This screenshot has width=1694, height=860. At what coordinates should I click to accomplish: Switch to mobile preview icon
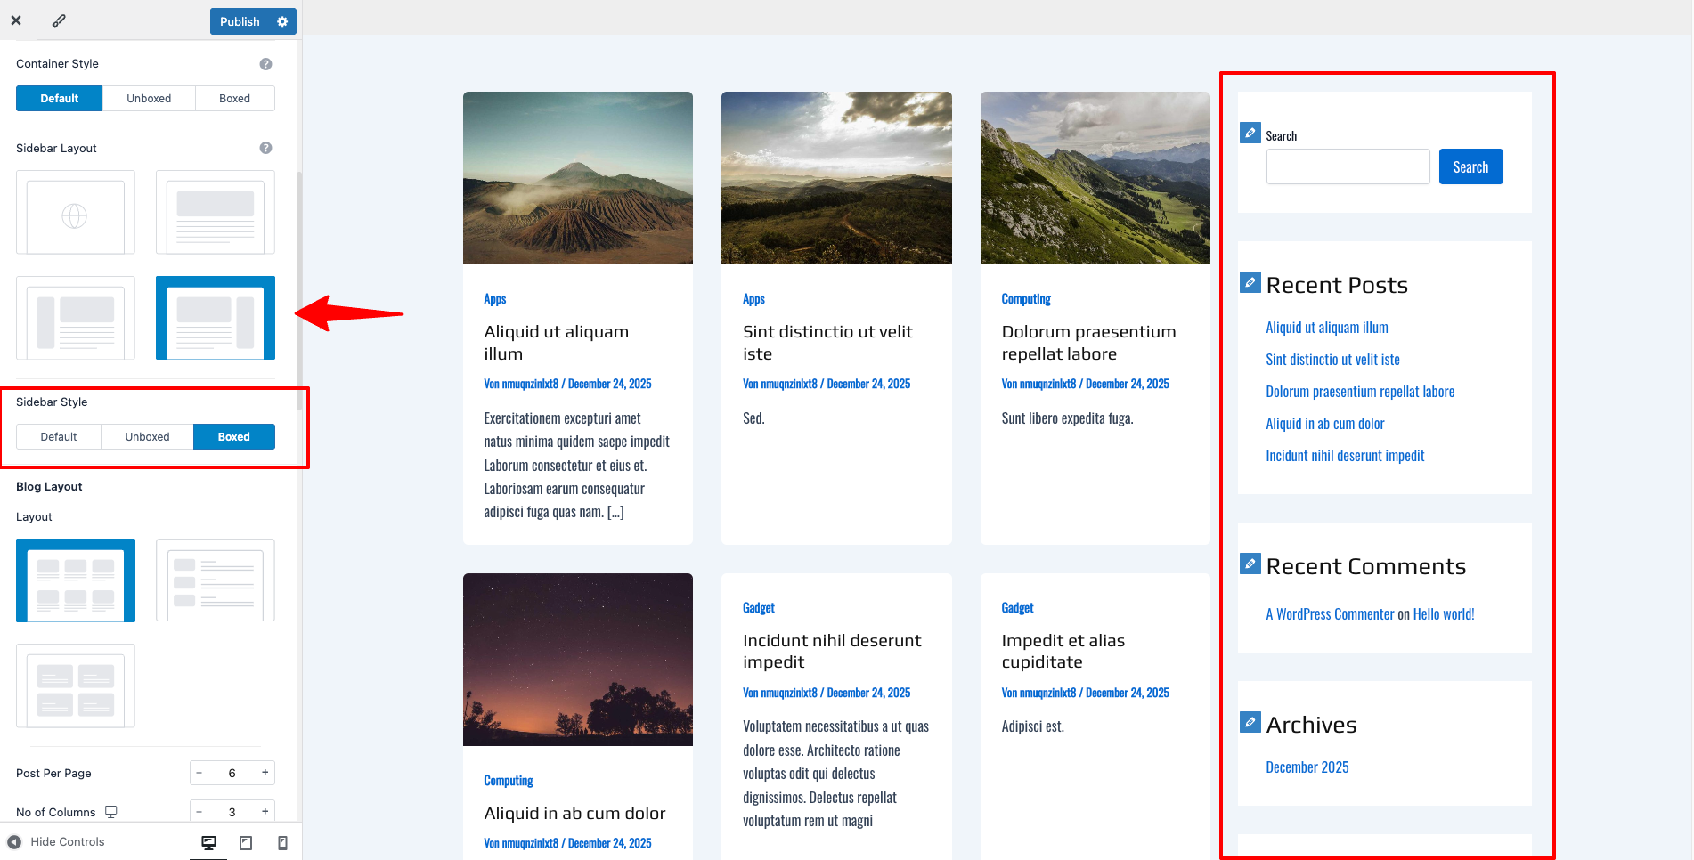click(x=282, y=842)
